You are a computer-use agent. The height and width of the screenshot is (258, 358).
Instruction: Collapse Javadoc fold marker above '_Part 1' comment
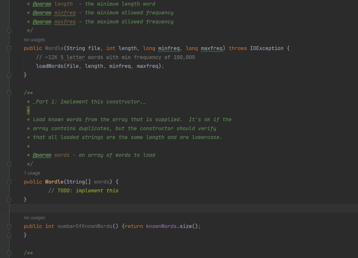pyautogui.click(x=9, y=93)
